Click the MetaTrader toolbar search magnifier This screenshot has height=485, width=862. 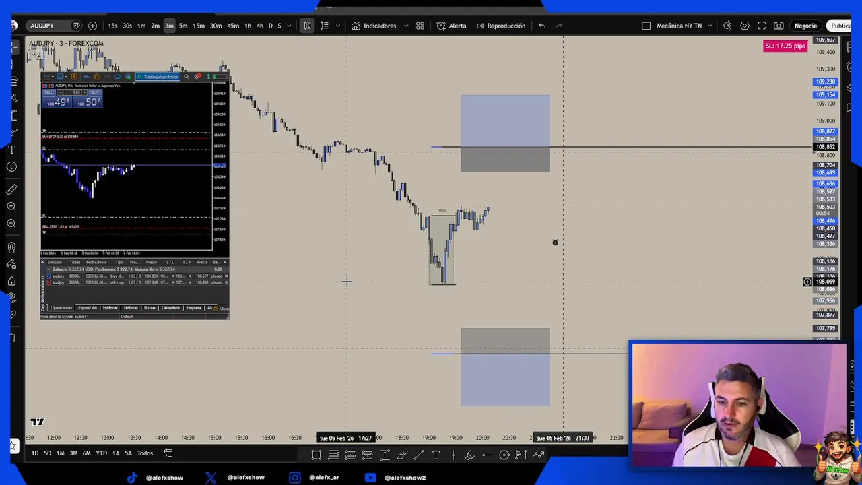[x=187, y=77]
